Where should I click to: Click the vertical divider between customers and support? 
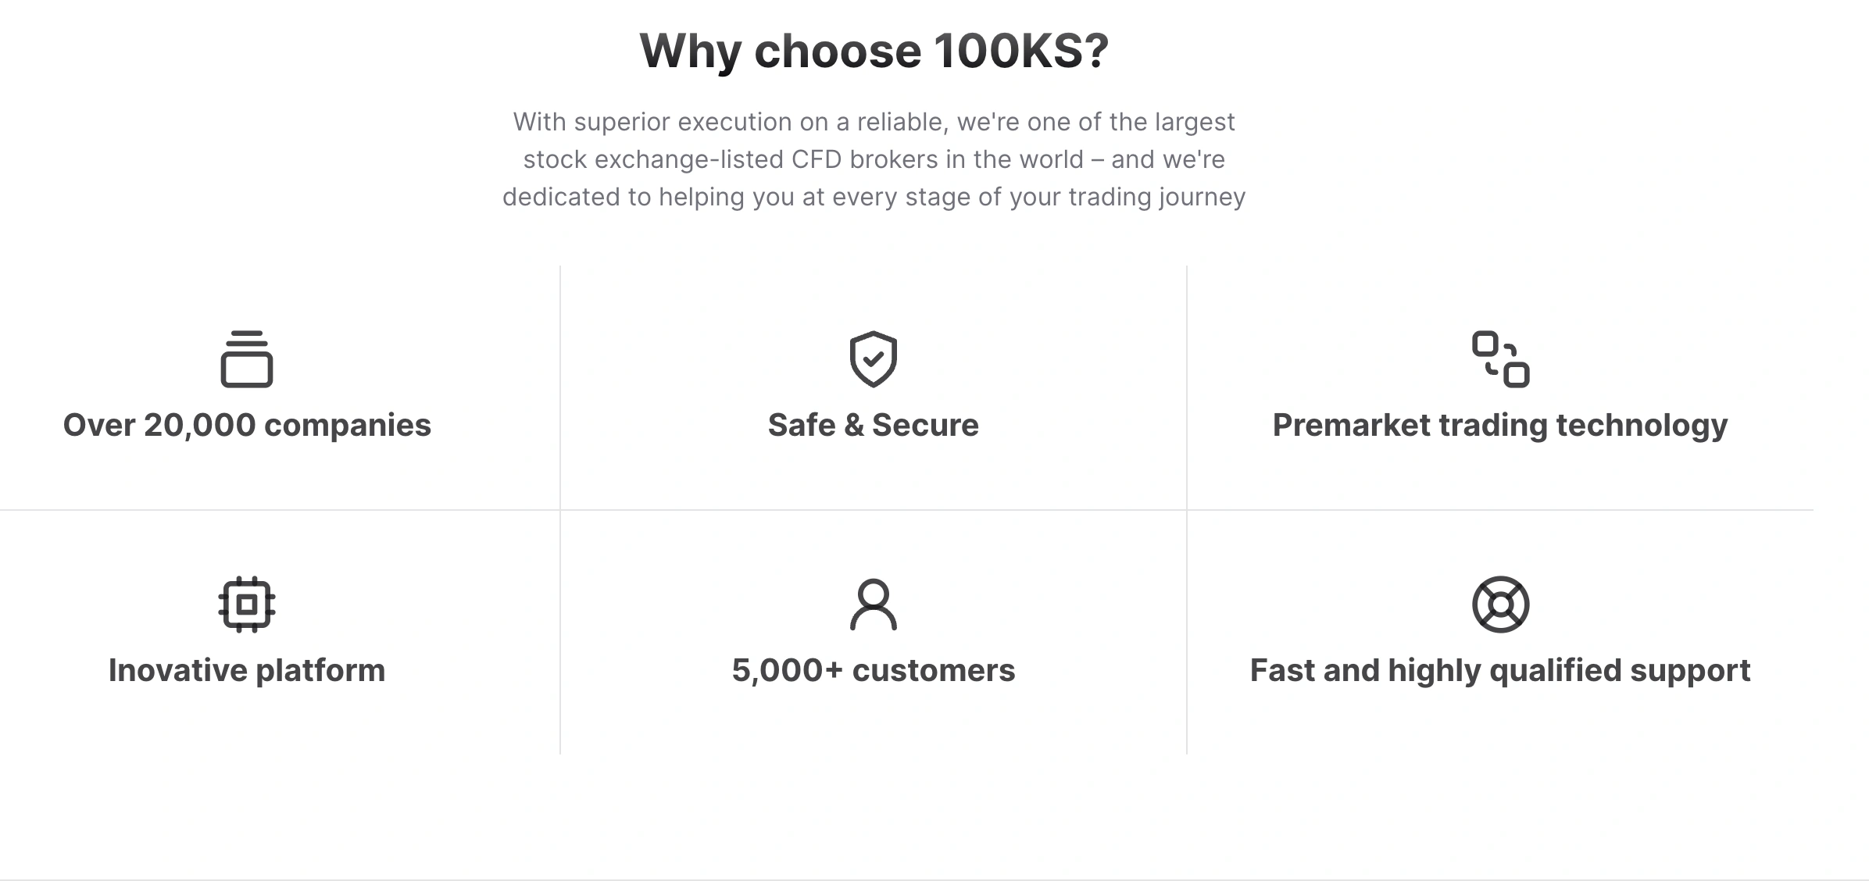(x=1187, y=633)
